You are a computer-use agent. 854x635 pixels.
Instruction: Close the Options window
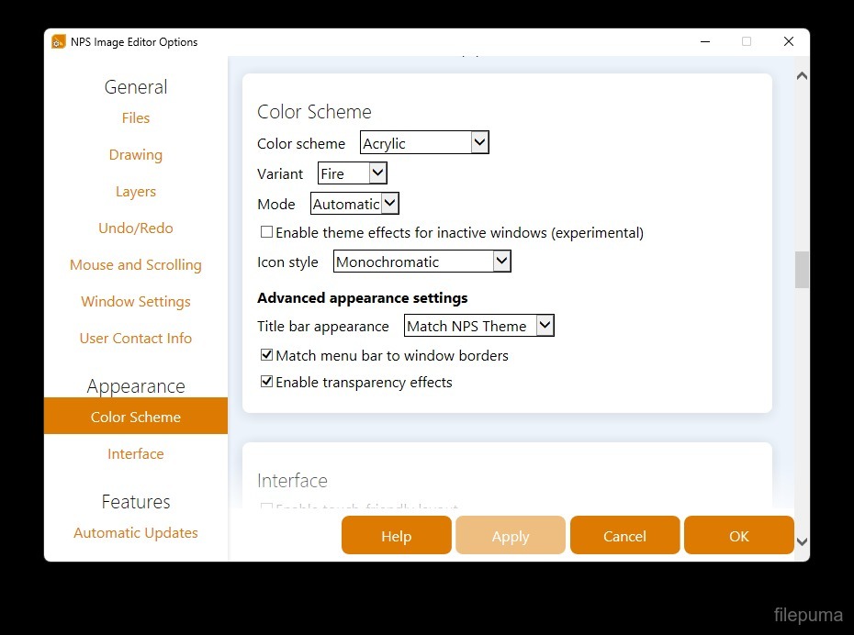coord(788,42)
